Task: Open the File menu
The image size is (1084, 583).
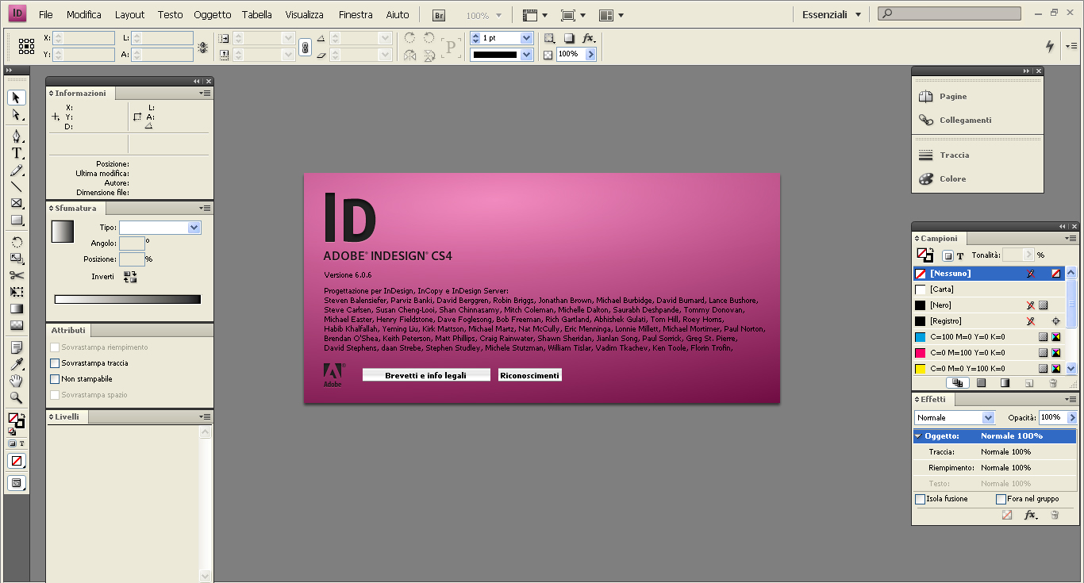Action: 46,15
